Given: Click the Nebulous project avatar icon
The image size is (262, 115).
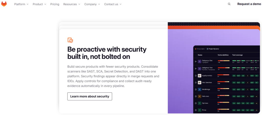Looking at the screenshot, I should [200, 96].
